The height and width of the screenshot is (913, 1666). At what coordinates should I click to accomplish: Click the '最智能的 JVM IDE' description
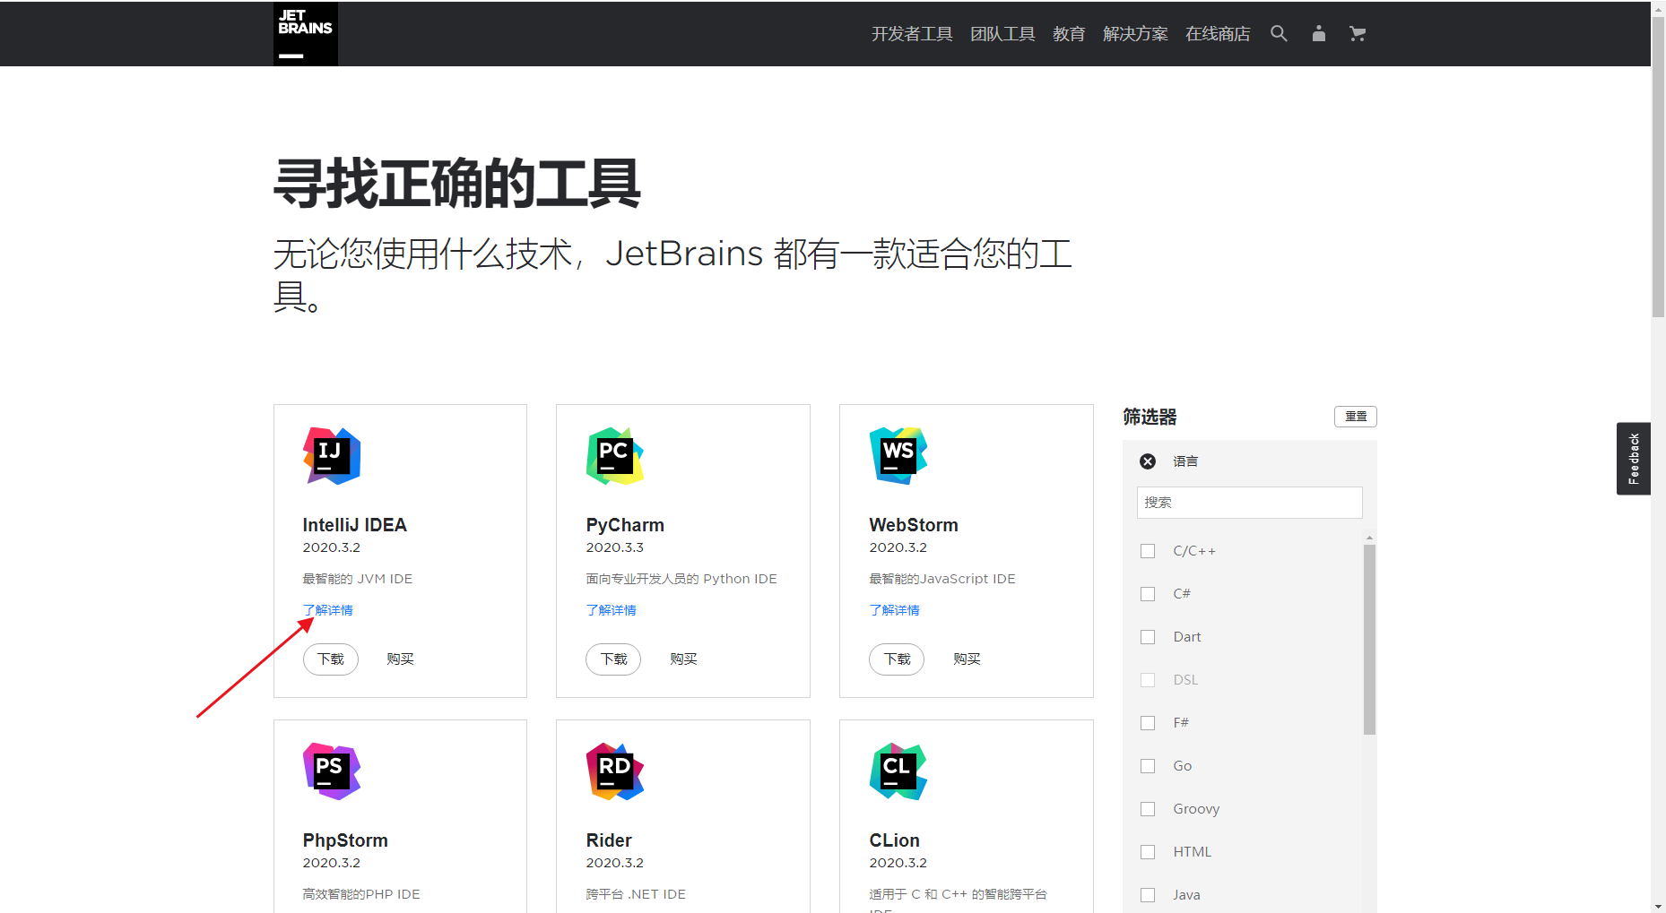point(358,579)
